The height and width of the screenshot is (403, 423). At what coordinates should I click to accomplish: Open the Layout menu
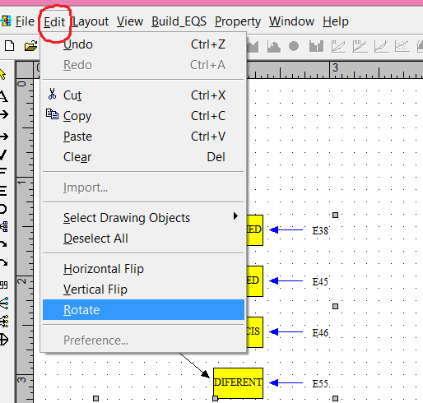coord(91,21)
